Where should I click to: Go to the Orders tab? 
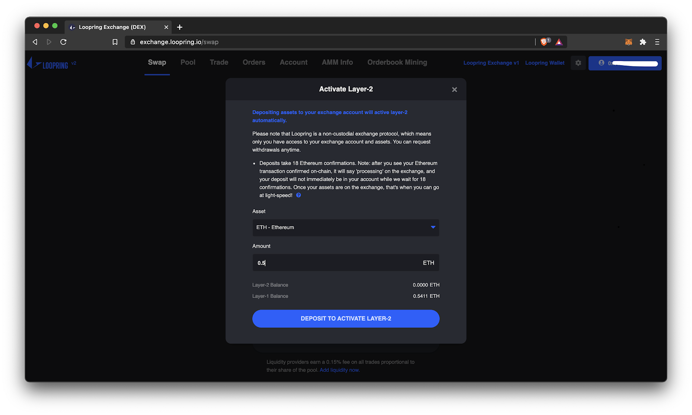pos(254,63)
